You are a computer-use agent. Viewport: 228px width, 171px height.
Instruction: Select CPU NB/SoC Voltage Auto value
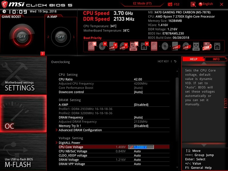tap(137, 151)
